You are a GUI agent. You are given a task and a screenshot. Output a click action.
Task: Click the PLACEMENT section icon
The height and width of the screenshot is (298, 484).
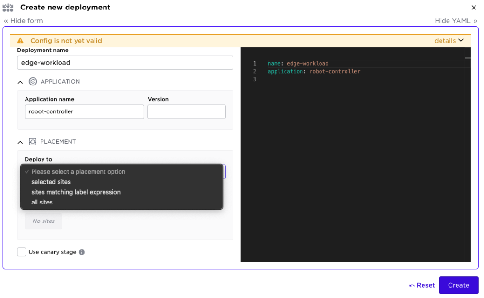pyautogui.click(x=33, y=142)
